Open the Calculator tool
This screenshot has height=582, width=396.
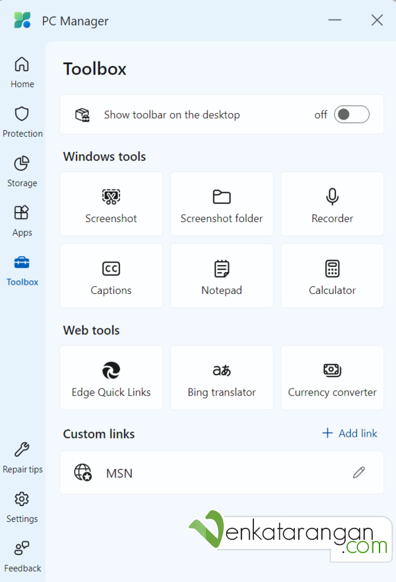332,275
